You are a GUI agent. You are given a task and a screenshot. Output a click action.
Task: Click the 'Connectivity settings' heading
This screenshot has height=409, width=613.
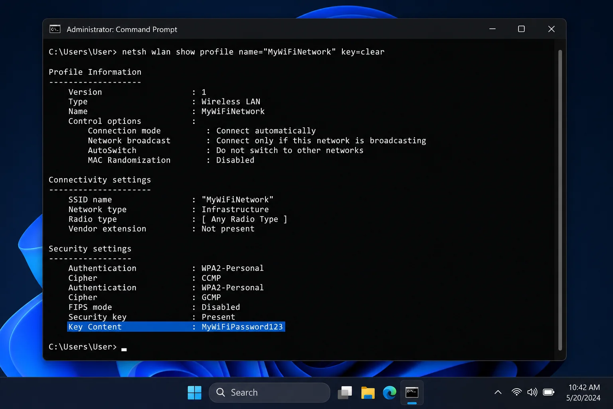[100, 180]
